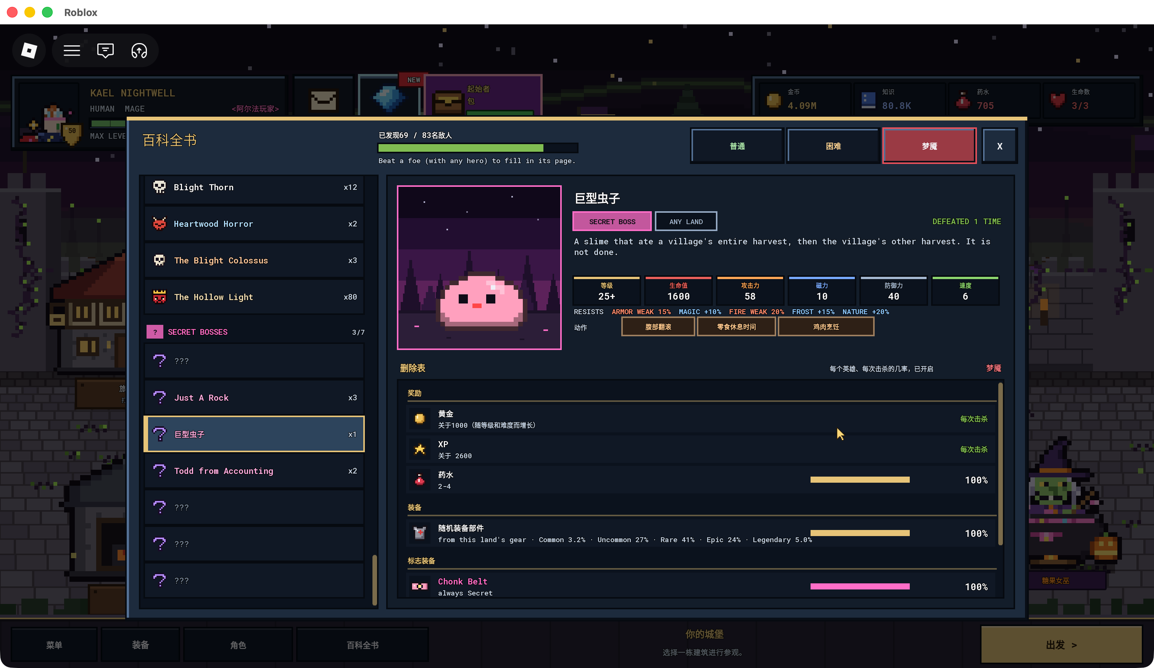Click the XP star icon
1154x668 pixels.
(x=419, y=449)
